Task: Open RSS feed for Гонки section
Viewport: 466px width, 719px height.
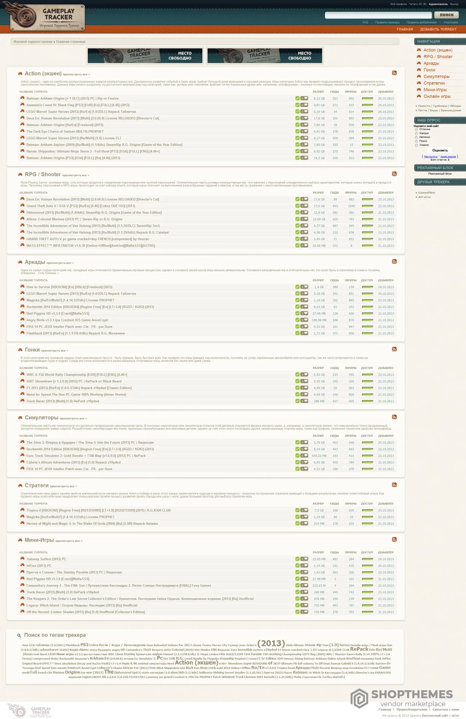Action: 394,349
